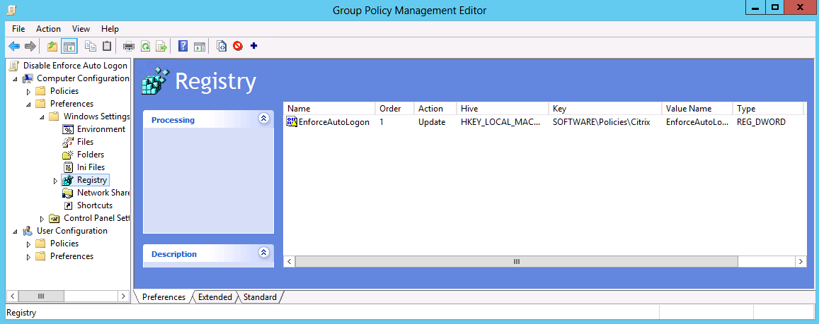Image resolution: width=819 pixels, height=324 pixels.
Task: Open the File menu
Action: 18,29
